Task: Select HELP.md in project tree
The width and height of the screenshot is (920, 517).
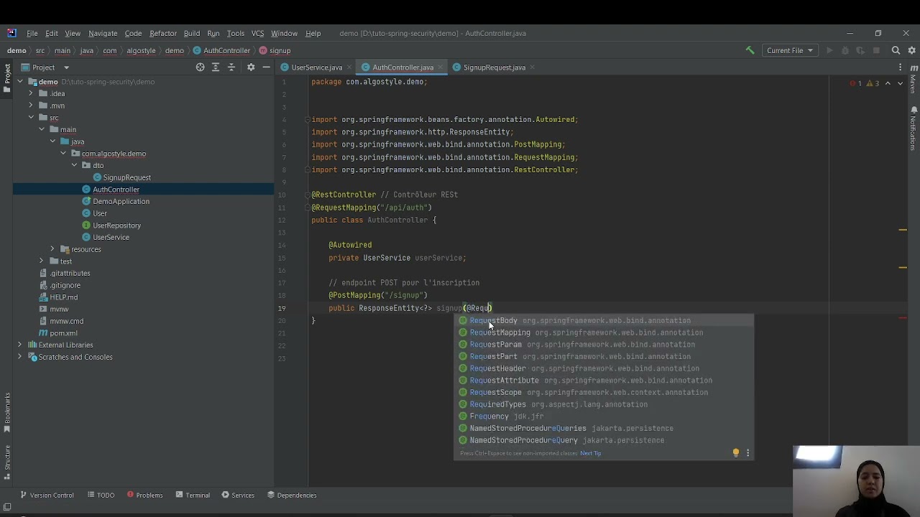Action: [x=63, y=297]
